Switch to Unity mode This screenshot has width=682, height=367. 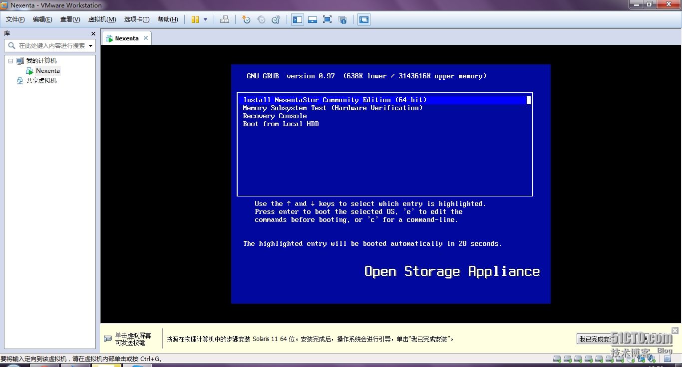[342, 19]
